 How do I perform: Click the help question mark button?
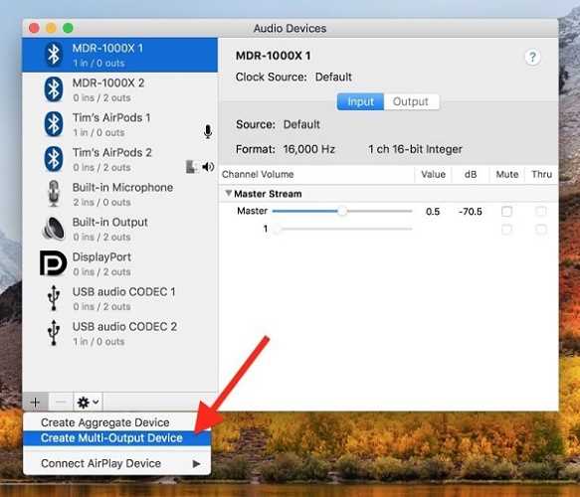pos(532,58)
